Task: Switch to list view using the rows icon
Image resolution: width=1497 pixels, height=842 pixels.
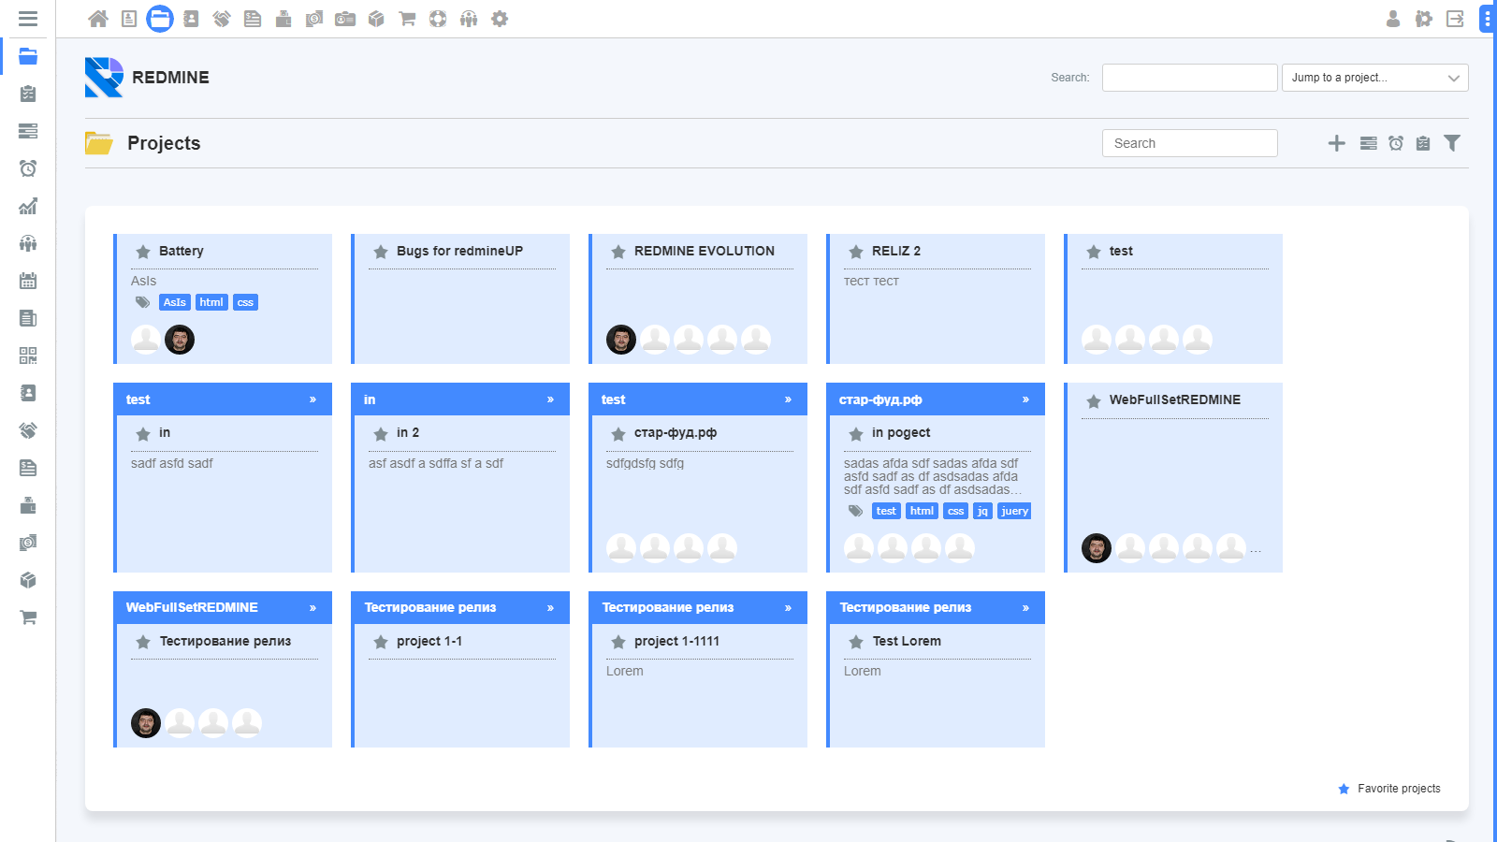Action: (x=1368, y=143)
